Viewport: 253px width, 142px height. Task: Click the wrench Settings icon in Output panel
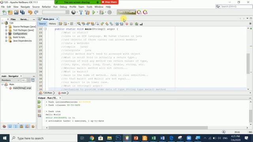(40, 116)
